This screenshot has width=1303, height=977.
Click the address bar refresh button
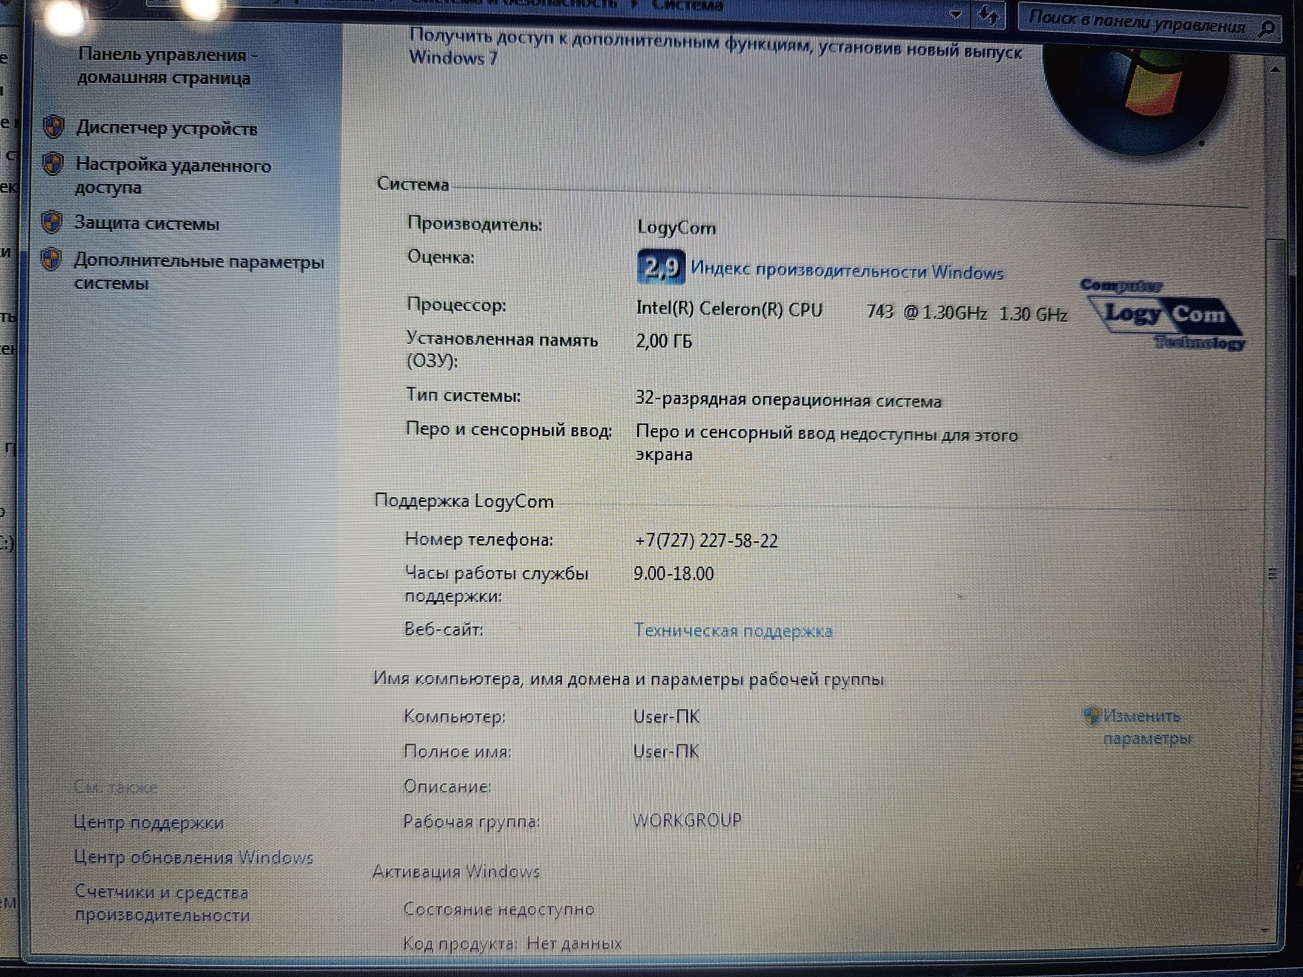[x=988, y=16]
